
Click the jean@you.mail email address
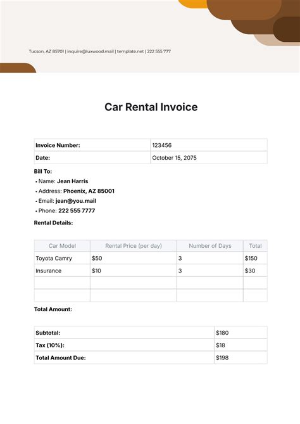pyautogui.click(x=75, y=201)
